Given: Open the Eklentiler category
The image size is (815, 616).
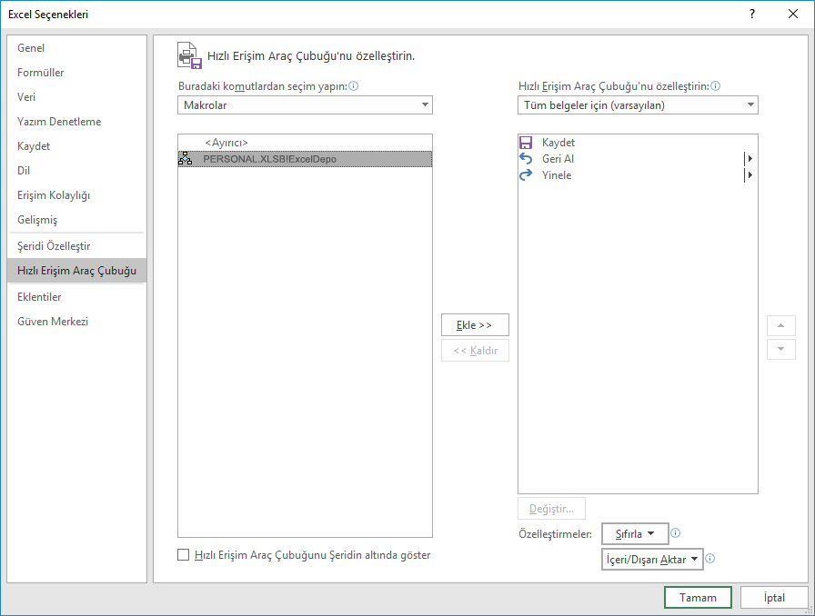Looking at the screenshot, I should [x=77, y=296].
